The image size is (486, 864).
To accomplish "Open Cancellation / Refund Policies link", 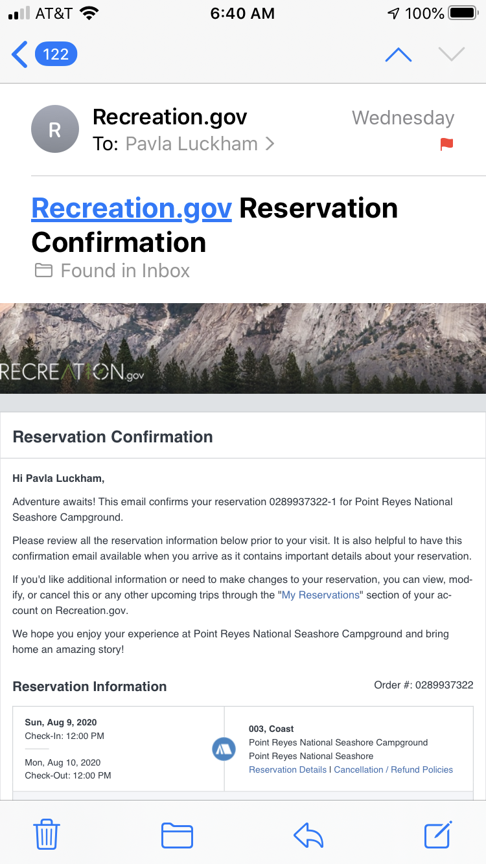I will tap(393, 769).
